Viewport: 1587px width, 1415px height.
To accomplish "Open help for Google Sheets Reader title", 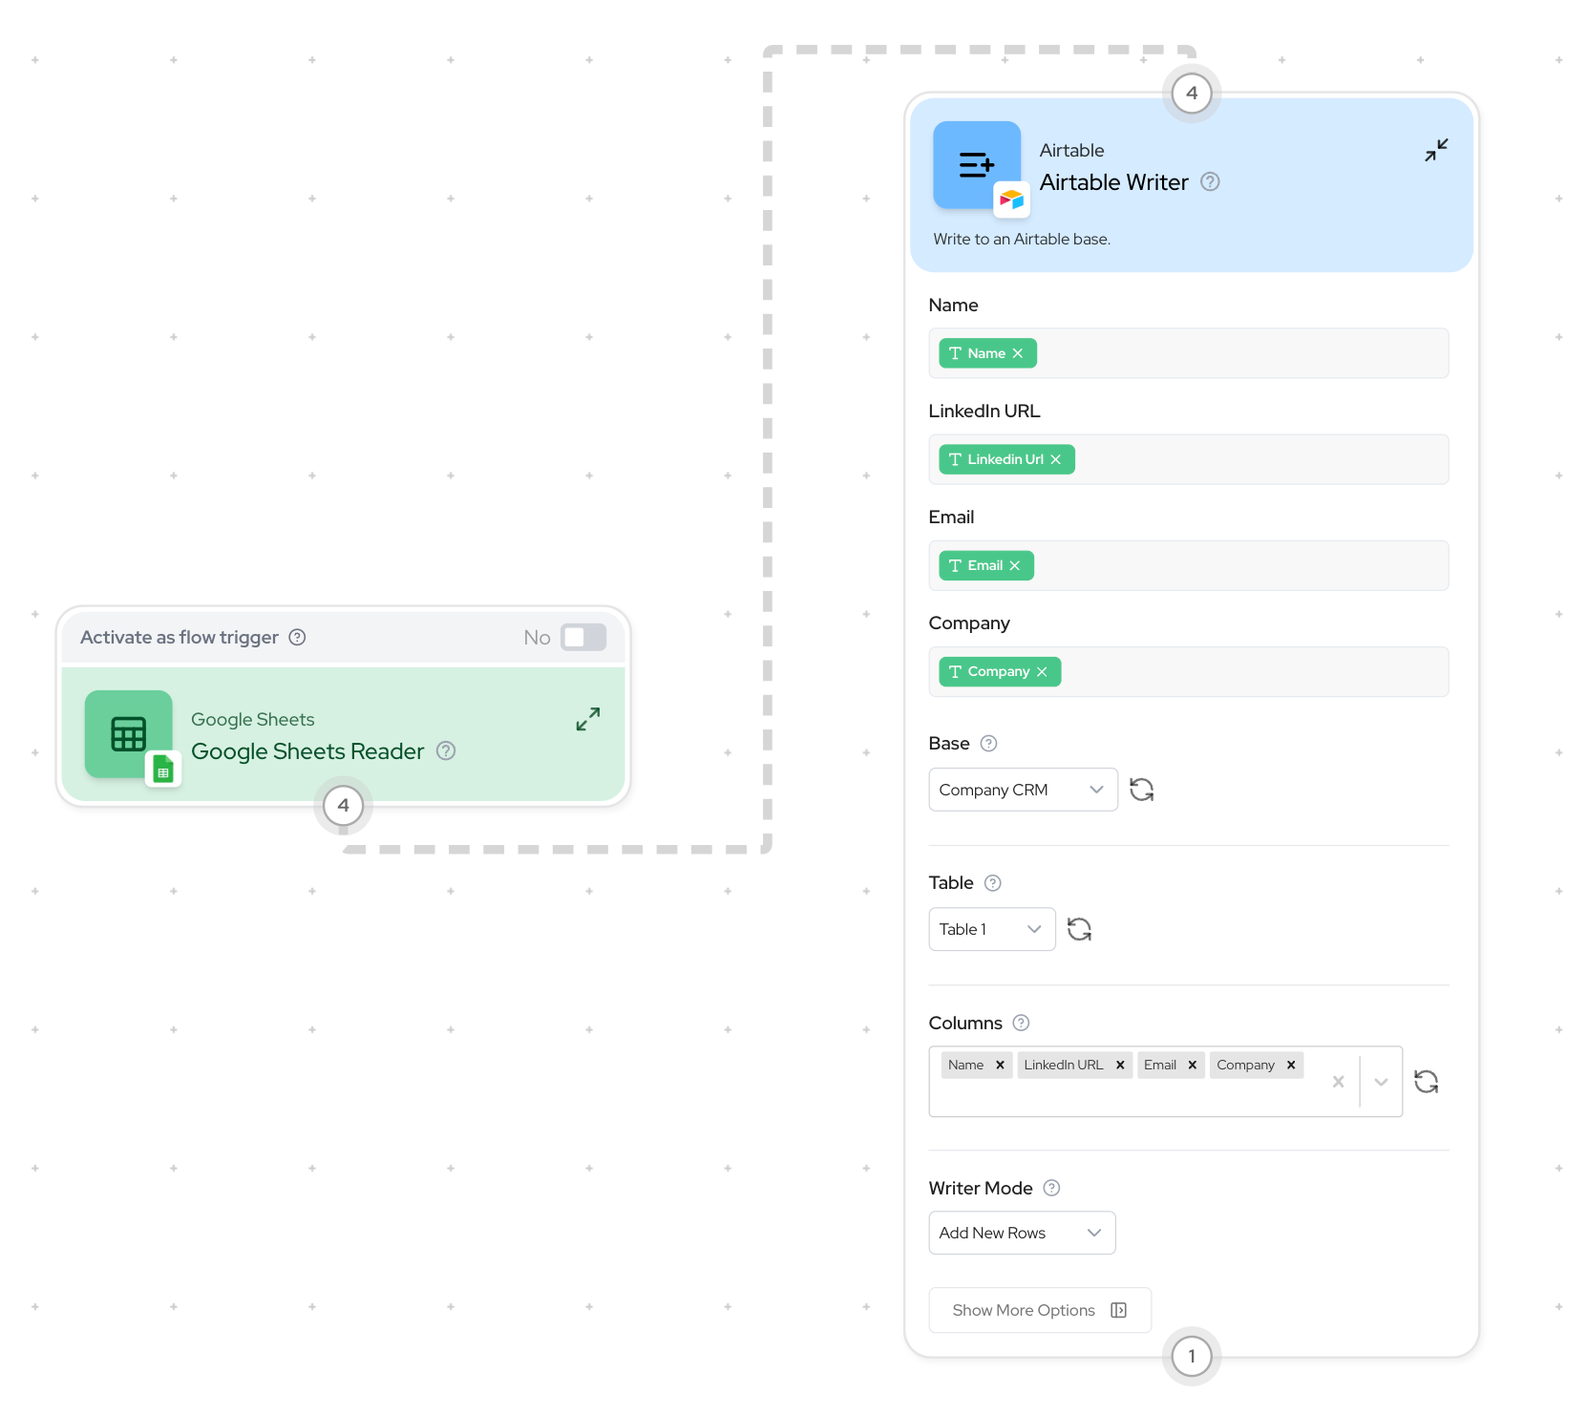I will 446,750.
